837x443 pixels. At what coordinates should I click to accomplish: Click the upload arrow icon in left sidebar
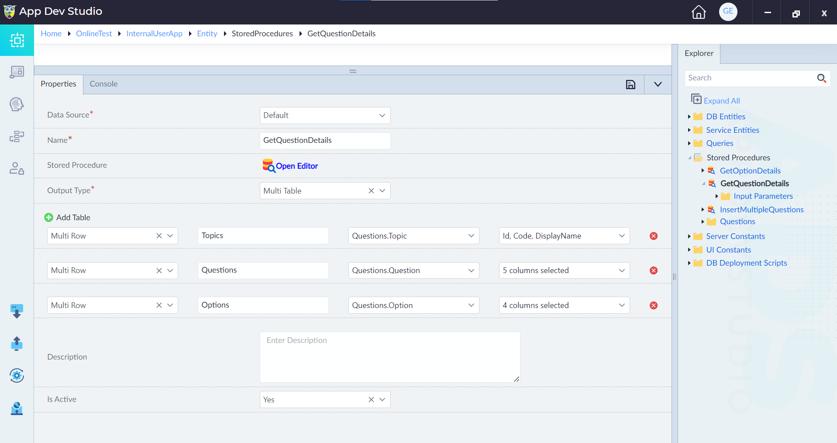(x=17, y=344)
